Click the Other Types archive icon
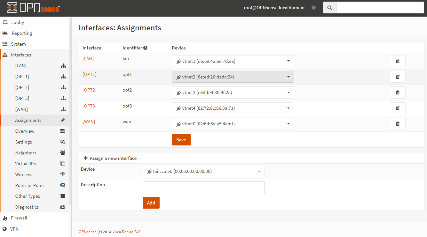 pos(63,196)
